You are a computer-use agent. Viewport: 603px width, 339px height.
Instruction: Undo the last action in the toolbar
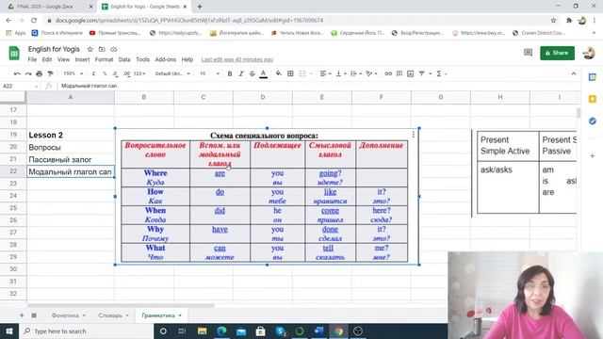click(x=17, y=73)
